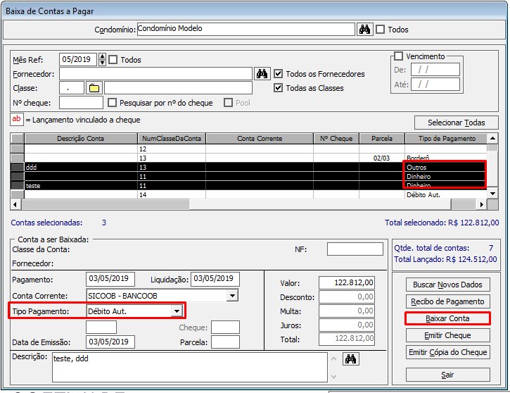This screenshot has height=393, width=510.
Task: Enable the Vencimento date filter checkbox
Action: tap(398, 56)
